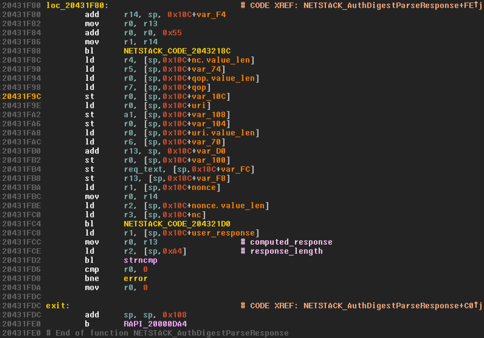Select the var_100 stack variable
Viewport: 484px width, 338px height.
pos(209,160)
